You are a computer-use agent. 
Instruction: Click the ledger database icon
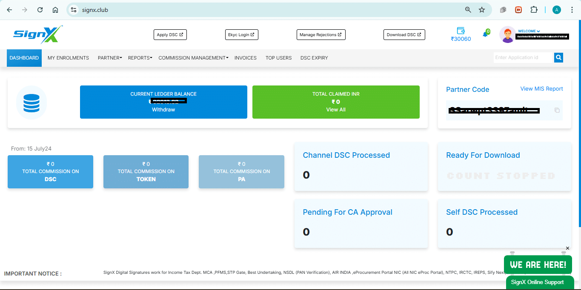(31, 102)
